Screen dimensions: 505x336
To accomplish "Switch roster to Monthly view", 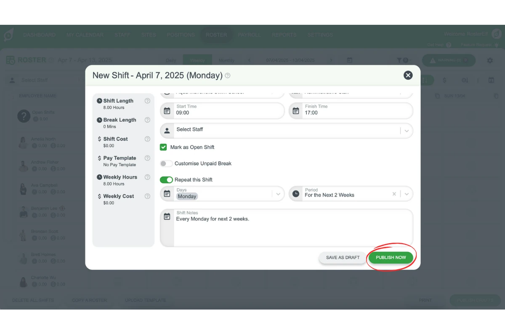I will point(227,60).
